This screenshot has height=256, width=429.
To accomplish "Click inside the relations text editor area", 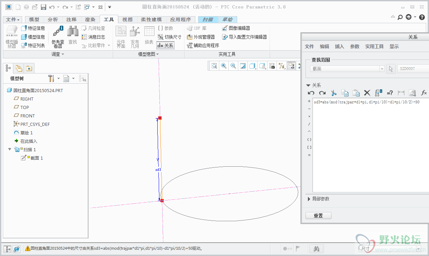I will click(x=370, y=148).
